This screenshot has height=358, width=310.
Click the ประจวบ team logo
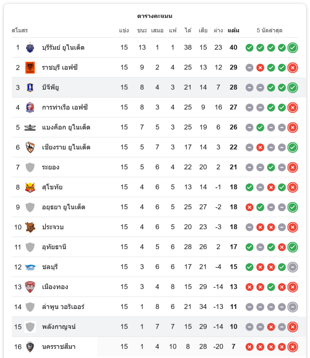(30, 227)
